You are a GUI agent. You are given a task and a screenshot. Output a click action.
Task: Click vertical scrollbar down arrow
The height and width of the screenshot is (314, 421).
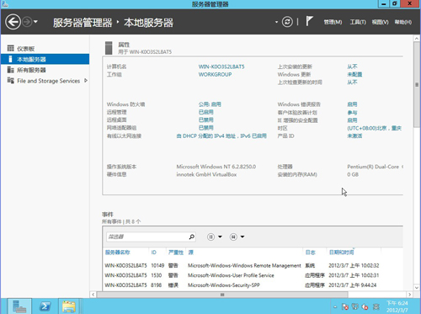coord(417,288)
